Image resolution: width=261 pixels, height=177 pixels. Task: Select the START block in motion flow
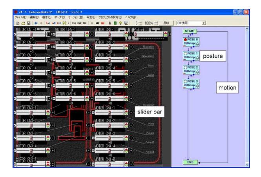[x=190, y=31]
